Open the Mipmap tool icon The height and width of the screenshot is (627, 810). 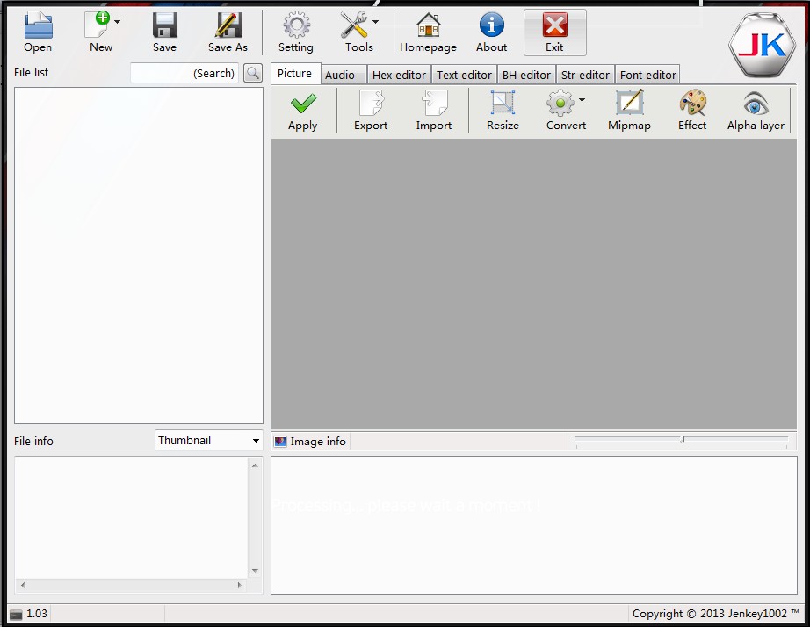tap(629, 102)
